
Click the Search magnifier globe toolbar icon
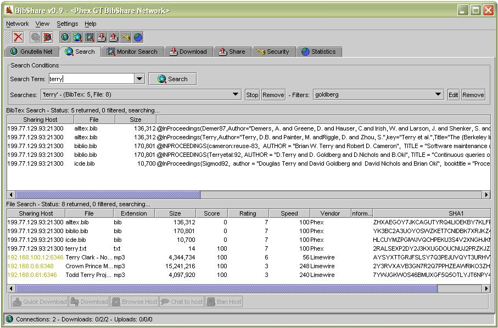pos(77,37)
